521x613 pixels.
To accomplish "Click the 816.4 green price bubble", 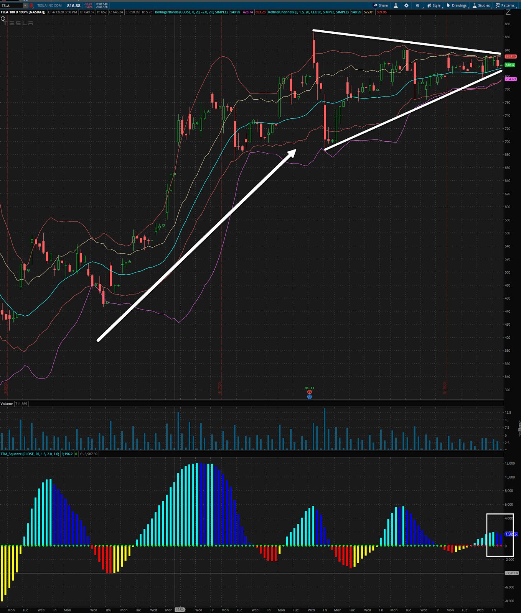I will (510, 65).
